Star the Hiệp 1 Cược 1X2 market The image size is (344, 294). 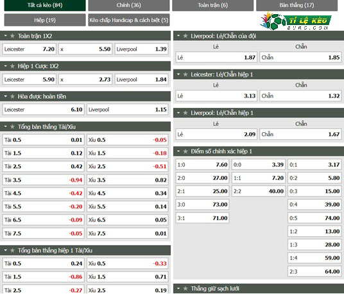tap(12, 66)
